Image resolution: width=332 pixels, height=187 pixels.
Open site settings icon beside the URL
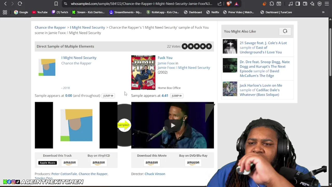point(65,4)
